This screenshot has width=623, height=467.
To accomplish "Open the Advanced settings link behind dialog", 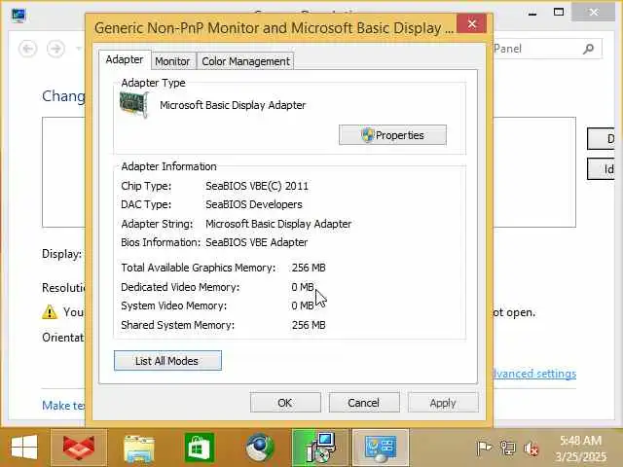I will [534, 374].
